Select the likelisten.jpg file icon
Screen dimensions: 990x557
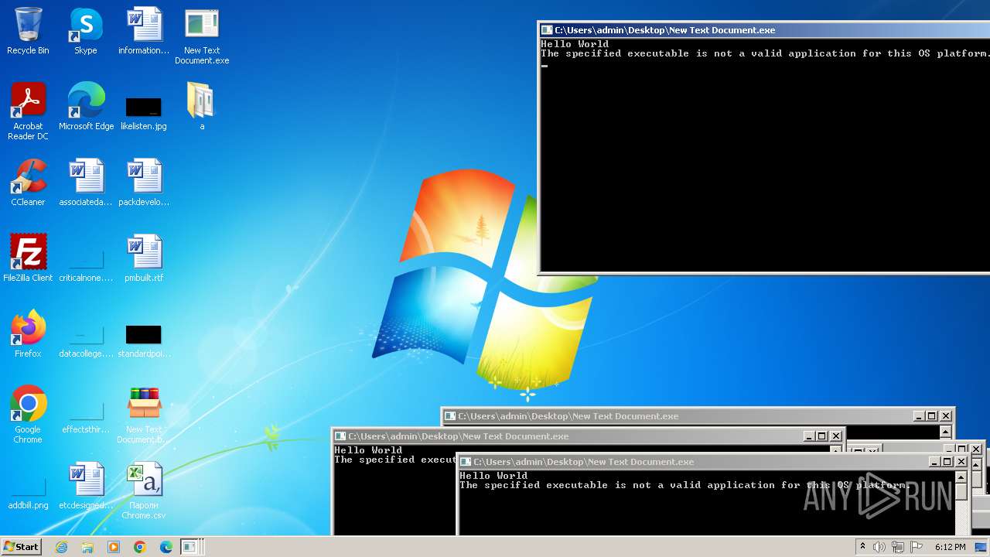(x=144, y=113)
